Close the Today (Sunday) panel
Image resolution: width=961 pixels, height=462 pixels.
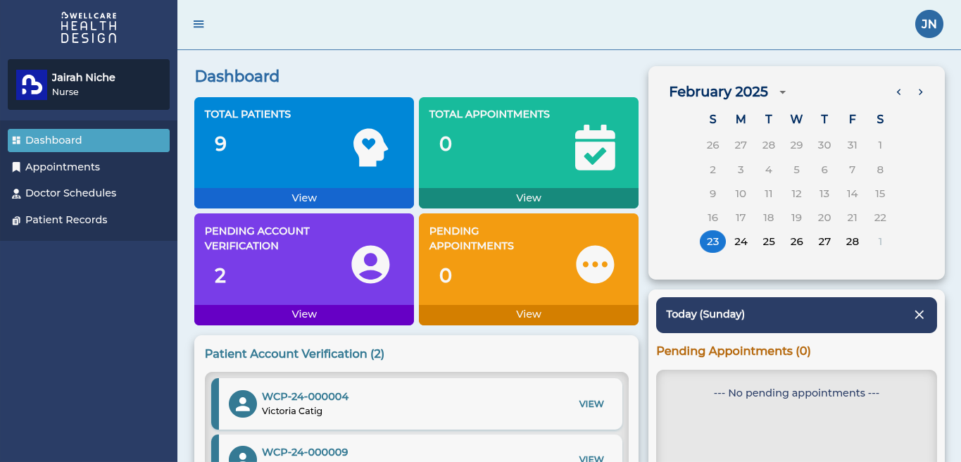(919, 315)
